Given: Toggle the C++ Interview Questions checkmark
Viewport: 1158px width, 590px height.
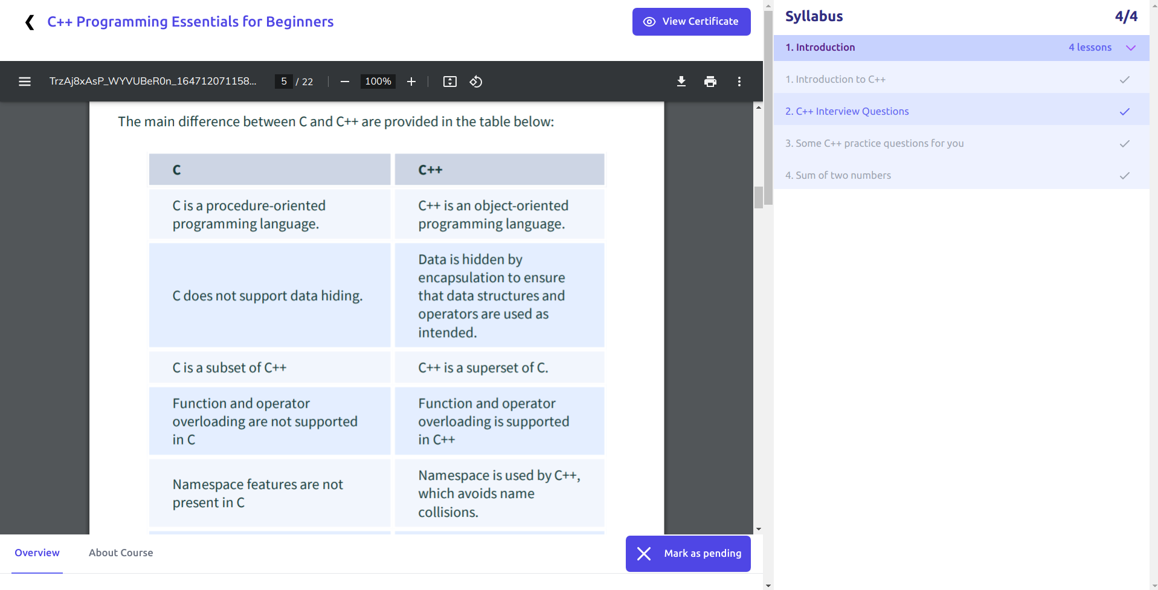Looking at the screenshot, I should 1124,112.
